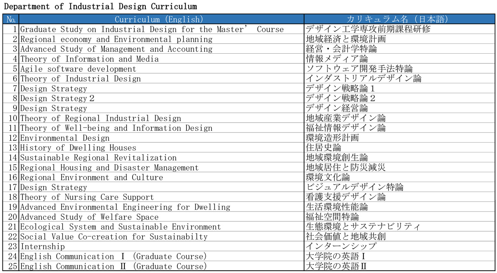Click the 'History of Dwelling Houses' cell
497x273 pixels.
click(x=161, y=148)
